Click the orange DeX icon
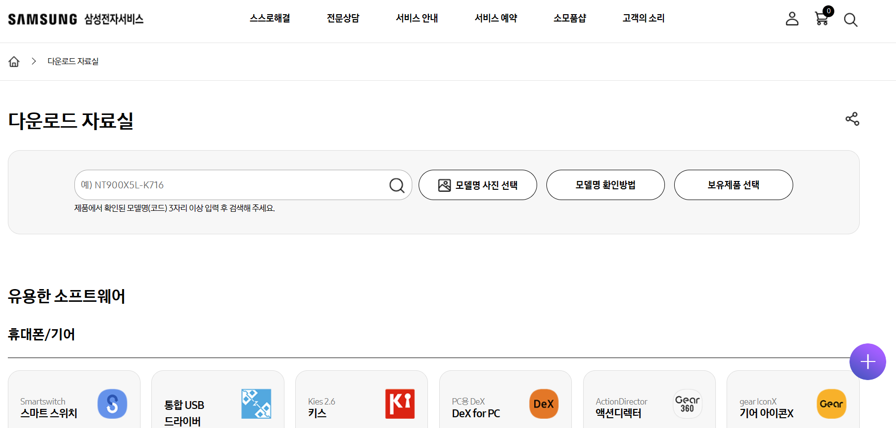Viewport: 896px width, 428px height. pyautogui.click(x=544, y=404)
